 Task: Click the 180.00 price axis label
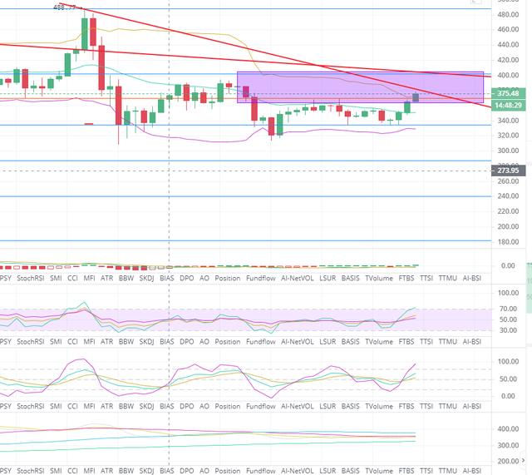pos(508,242)
